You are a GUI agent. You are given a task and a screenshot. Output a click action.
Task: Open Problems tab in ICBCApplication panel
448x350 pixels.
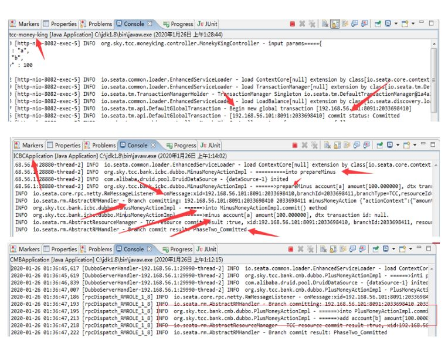[100, 145]
